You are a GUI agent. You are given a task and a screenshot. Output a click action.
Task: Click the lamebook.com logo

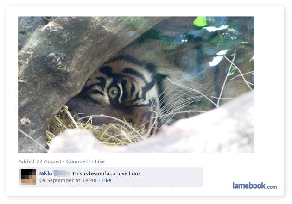point(254,185)
